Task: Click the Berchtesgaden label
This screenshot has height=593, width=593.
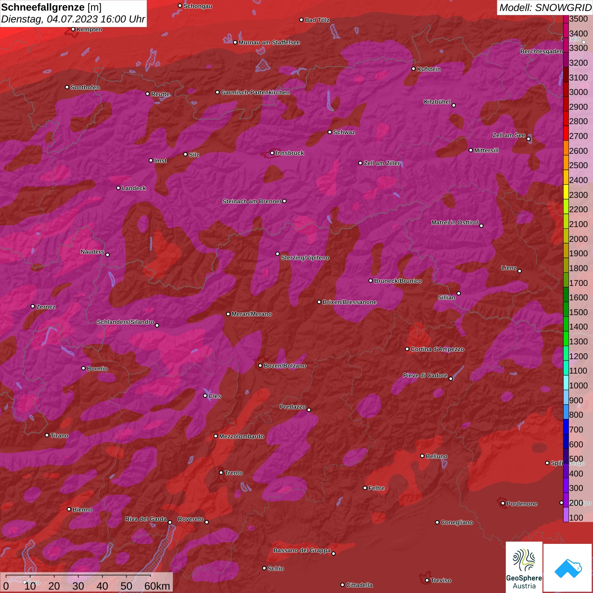Action: pyautogui.click(x=541, y=51)
